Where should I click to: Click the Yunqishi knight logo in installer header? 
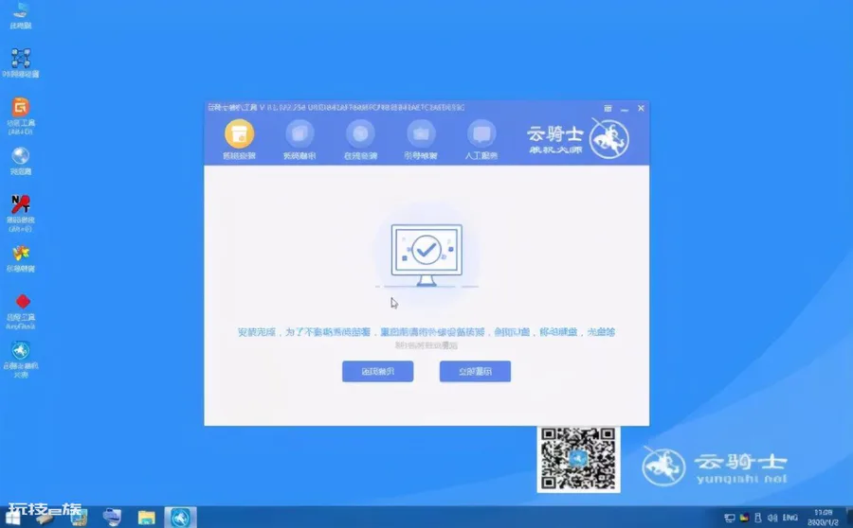coord(608,138)
